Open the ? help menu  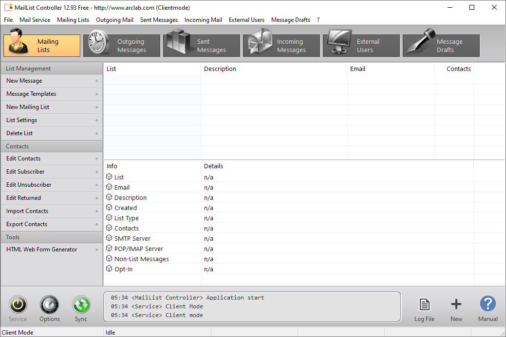click(318, 19)
